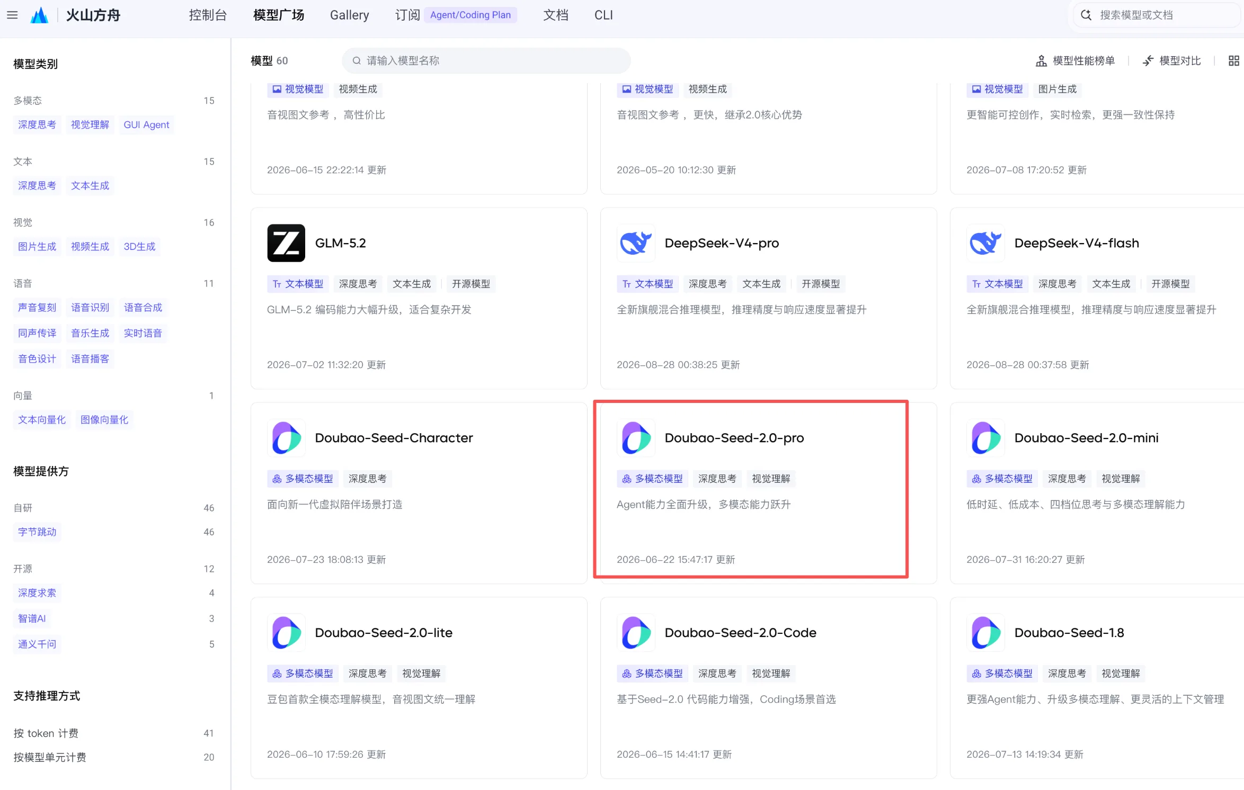
Task: Click the Agent/Coding Plan badge
Action: tap(470, 15)
